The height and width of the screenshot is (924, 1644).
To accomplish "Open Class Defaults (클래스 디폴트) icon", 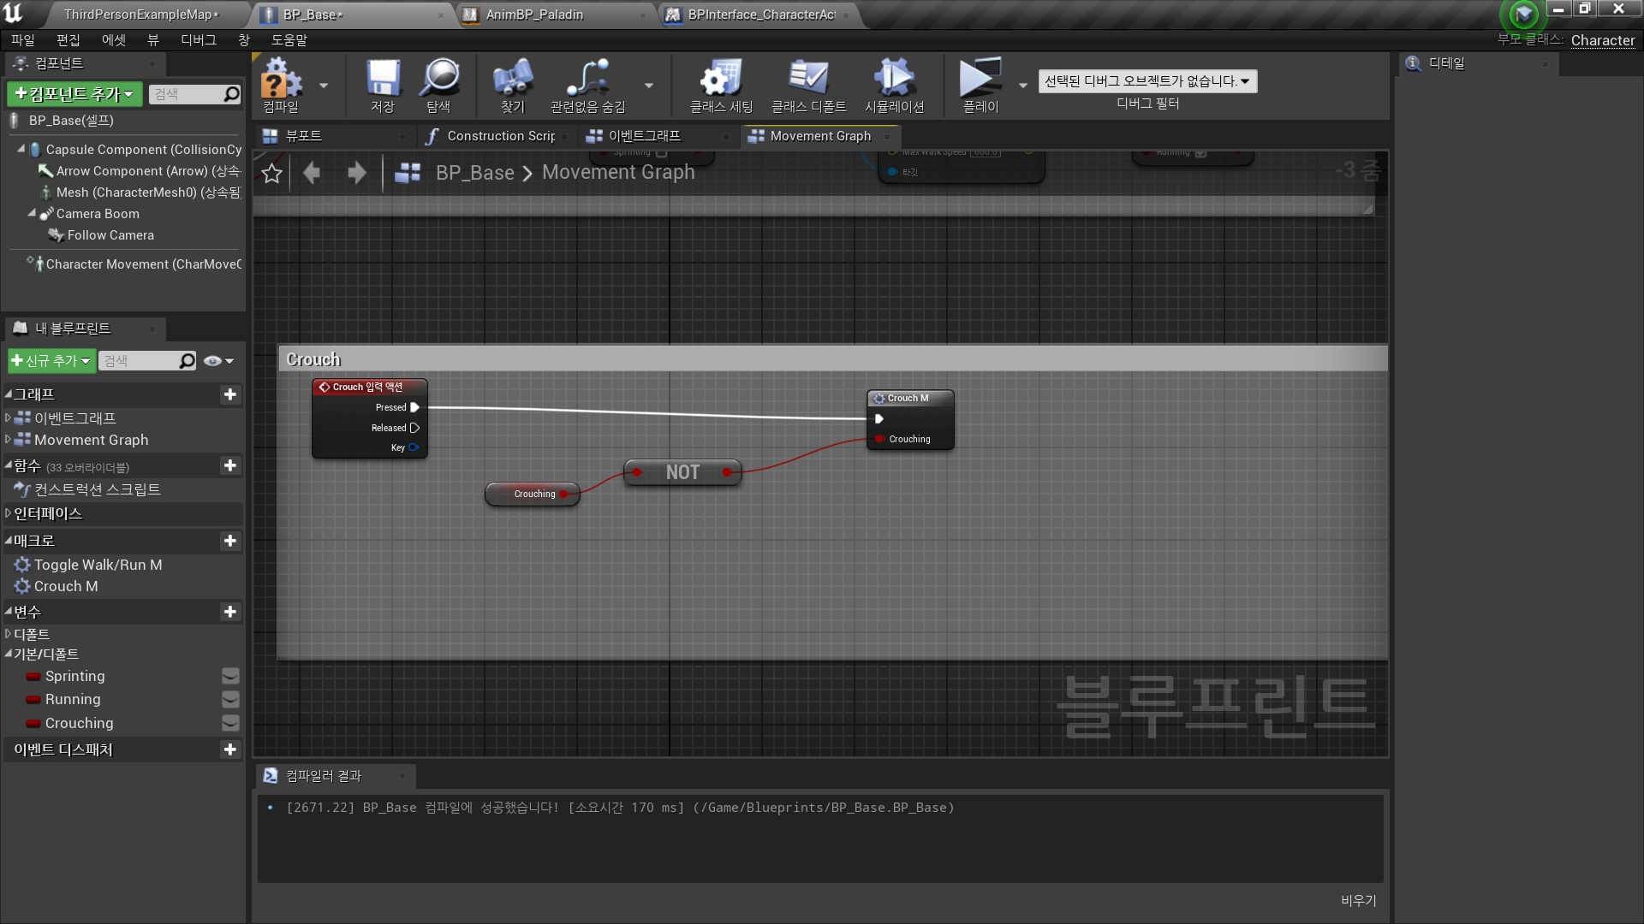I will (x=807, y=79).
